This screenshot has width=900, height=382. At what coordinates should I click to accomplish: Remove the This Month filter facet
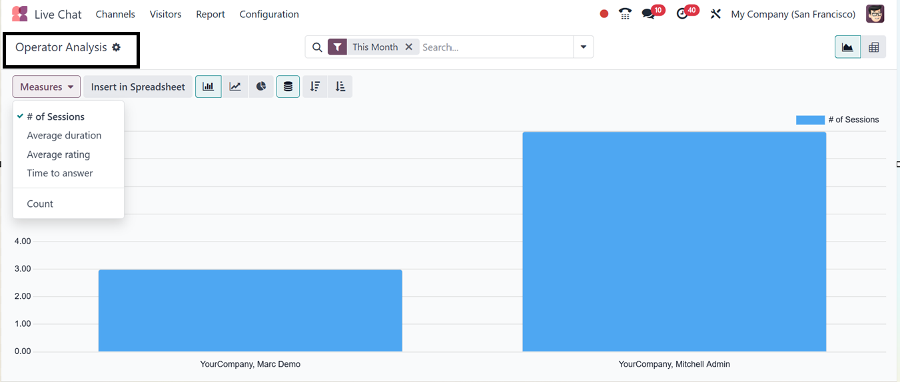(x=409, y=47)
